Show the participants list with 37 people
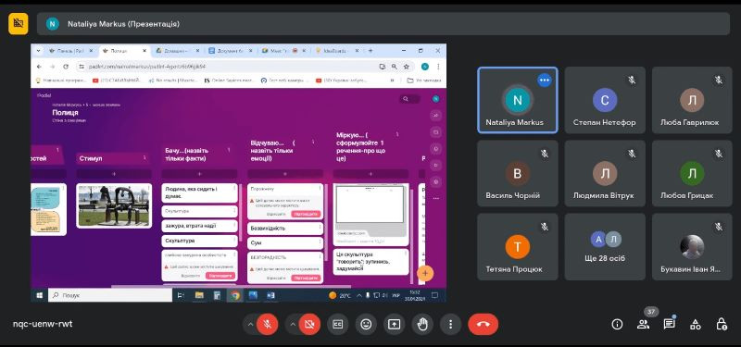This screenshot has height=347, width=741. tap(643, 325)
